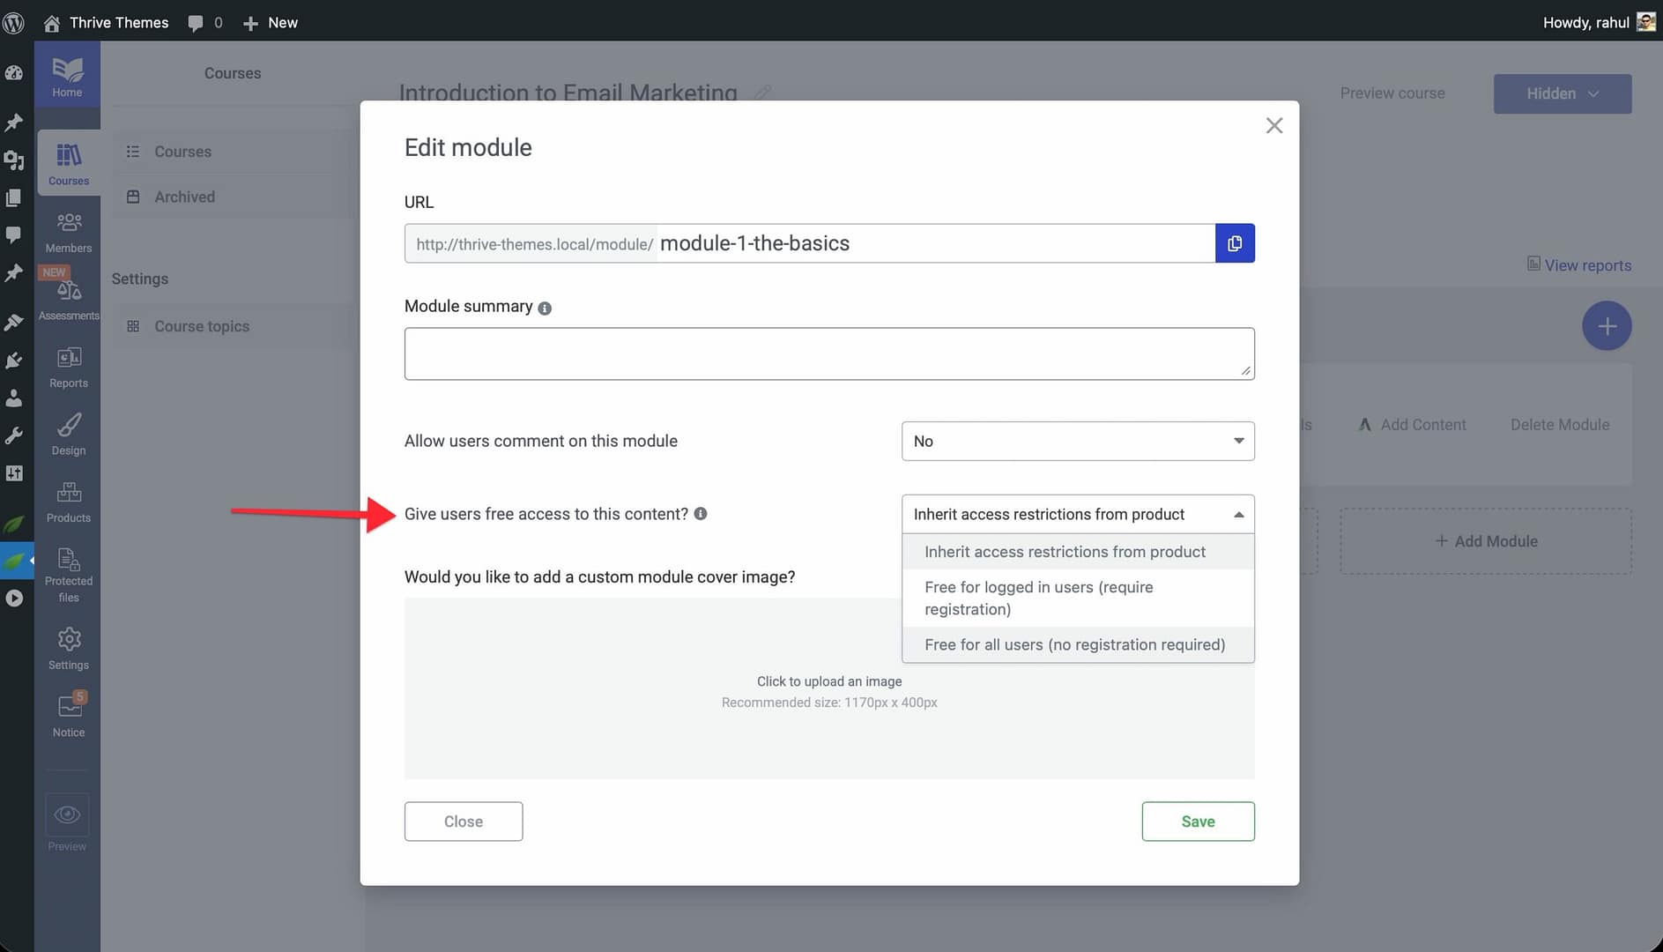
Task: Choose Free for logged in users option
Action: coord(1038,598)
